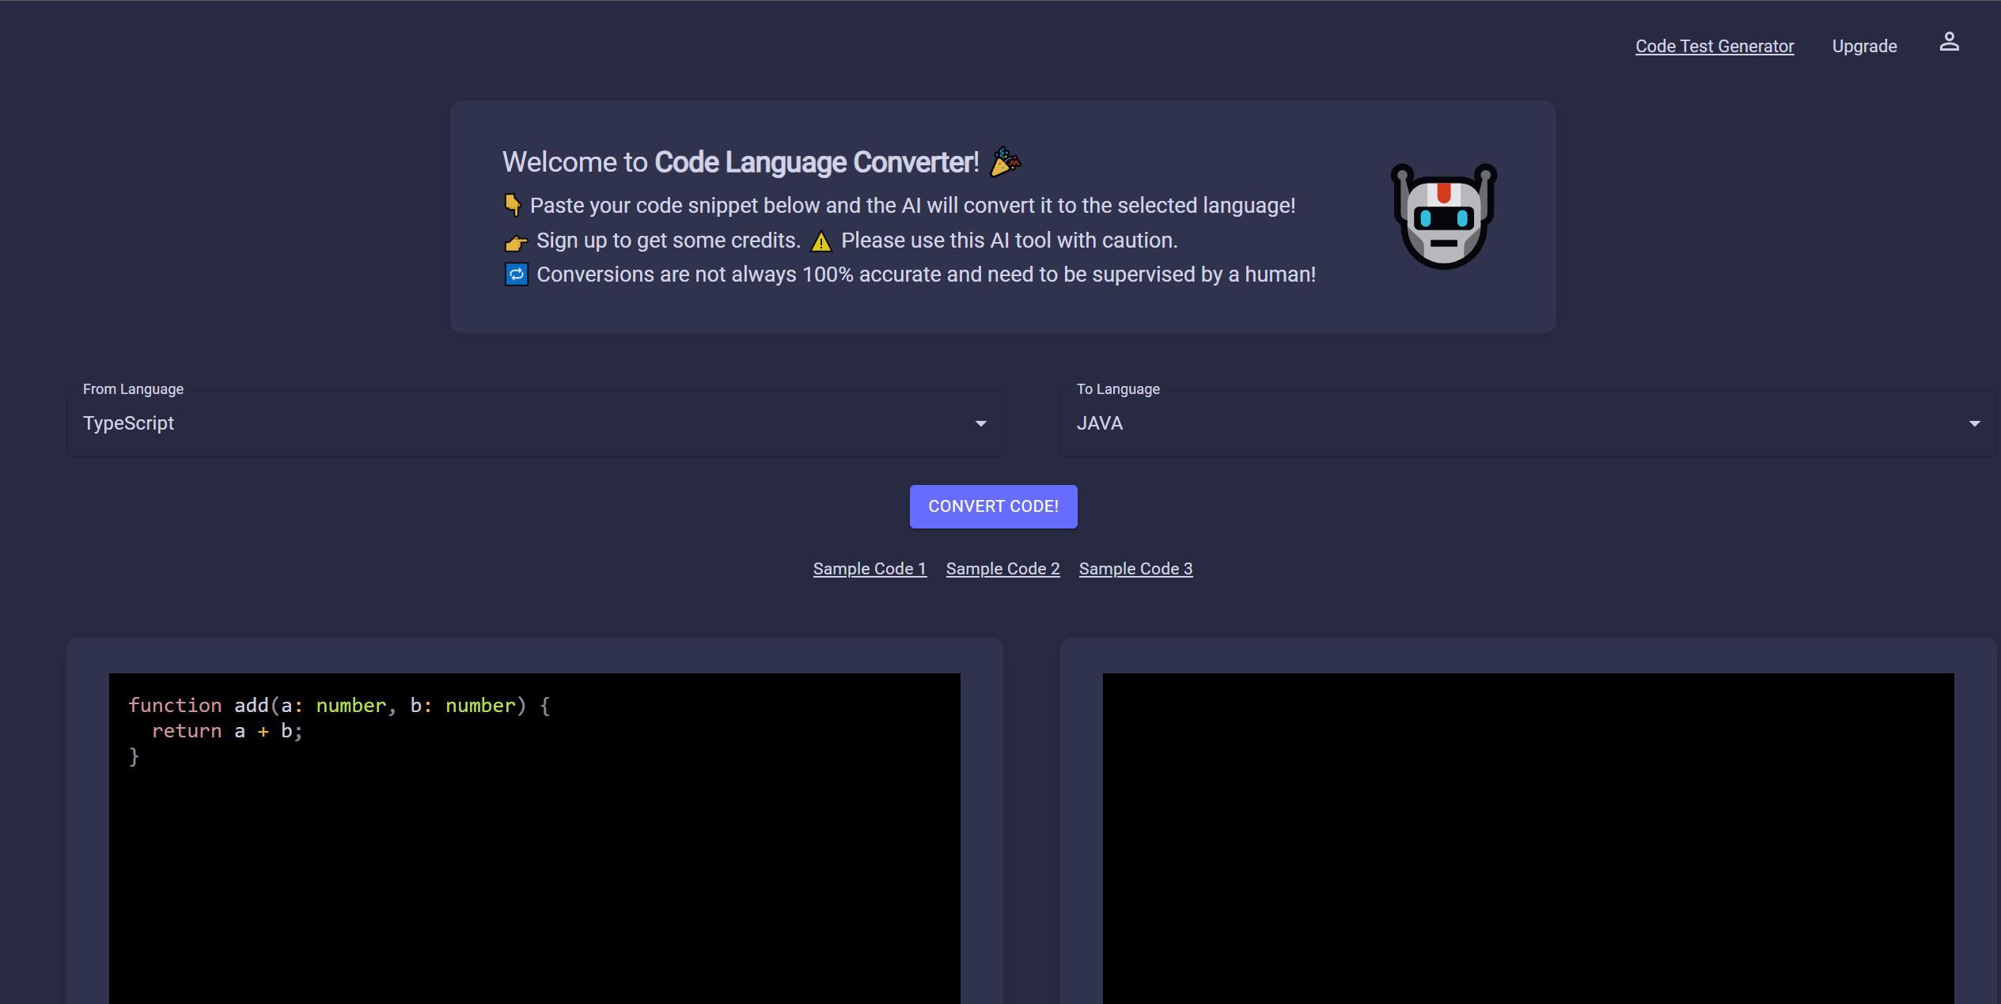Click the party popper emoji in the welcome title

click(x=1004, y=161)
